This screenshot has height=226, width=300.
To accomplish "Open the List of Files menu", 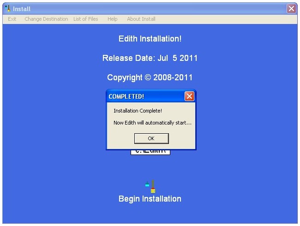I will point(86,19).
